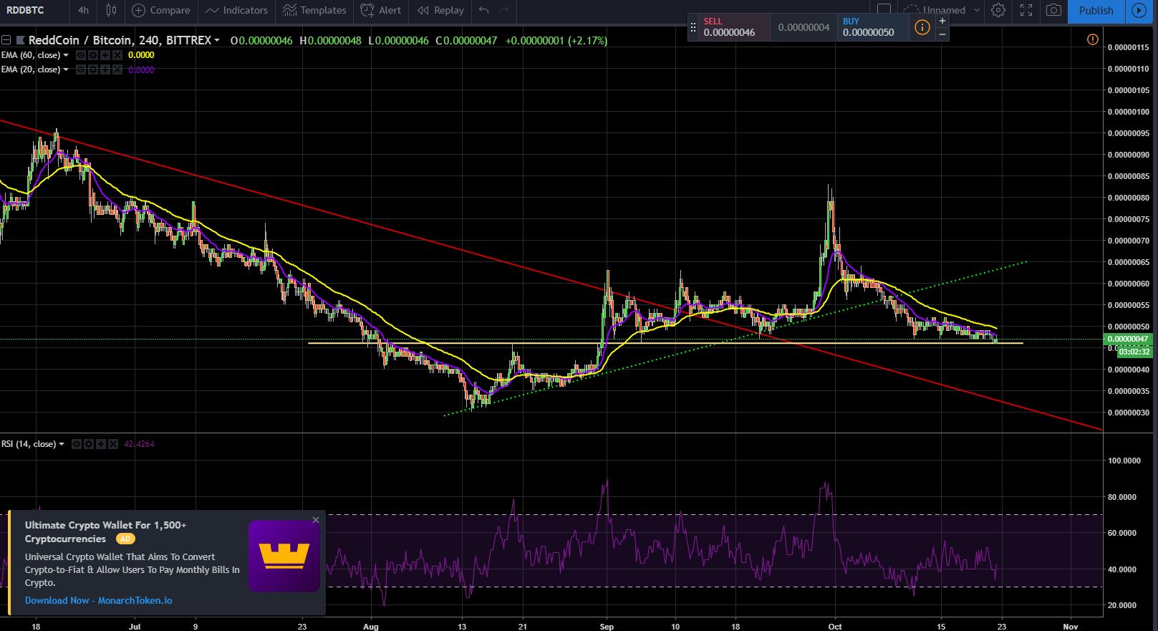The width and height of the screenshot is (1158, 631).
Task: Expand the RSI (14, close) dropdown
Action: 62,444
